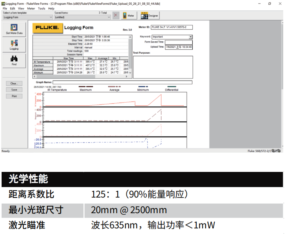Click the FlukeView Forms title bar icon
Image resolution: width=286 pixels, height=234 pixels.
point(3,3)
